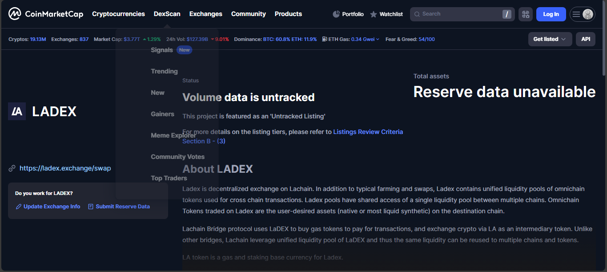Image resolution: width=607 pixels, height=272 pixels.
Task: Select Meme Explorer in DexScan menu
Action: [173, 135]
